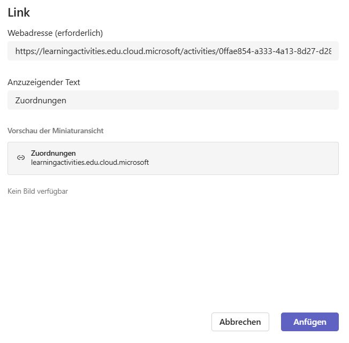Screen dimensions: 349x343
Task: Click the word 'Zuordnungen' inside the display text field
Action: [x=41, y=100]
